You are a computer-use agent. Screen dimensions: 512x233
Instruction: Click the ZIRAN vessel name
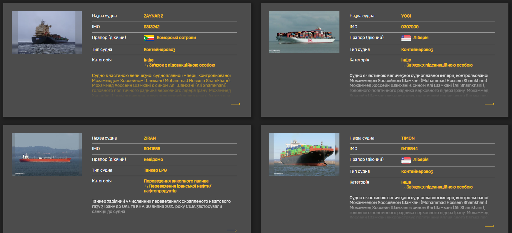pyautogui.click(x=149, y=138)
